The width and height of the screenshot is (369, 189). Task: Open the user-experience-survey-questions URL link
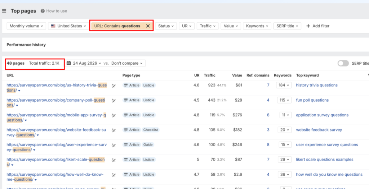tap(57, 147)
